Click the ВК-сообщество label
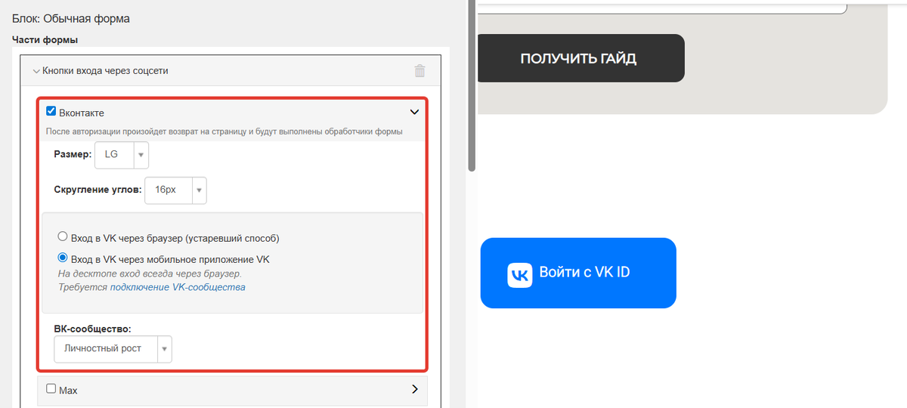This screenshot has width=907, height=408. 93,329
